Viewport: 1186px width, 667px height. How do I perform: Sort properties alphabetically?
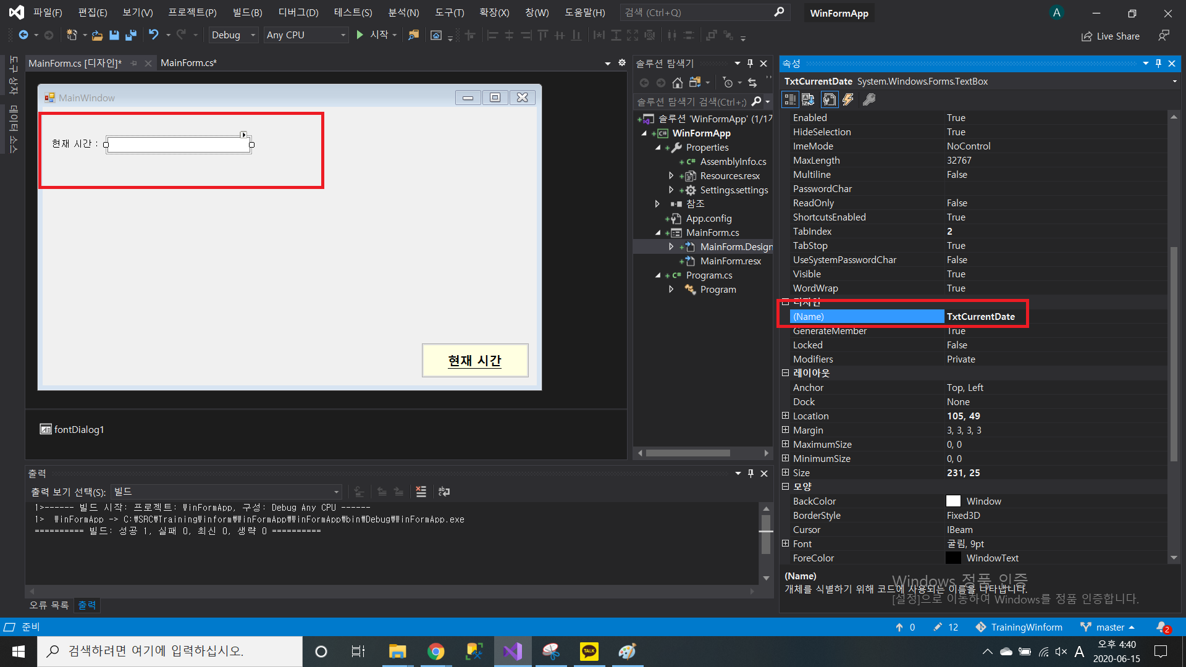point(808,99)
